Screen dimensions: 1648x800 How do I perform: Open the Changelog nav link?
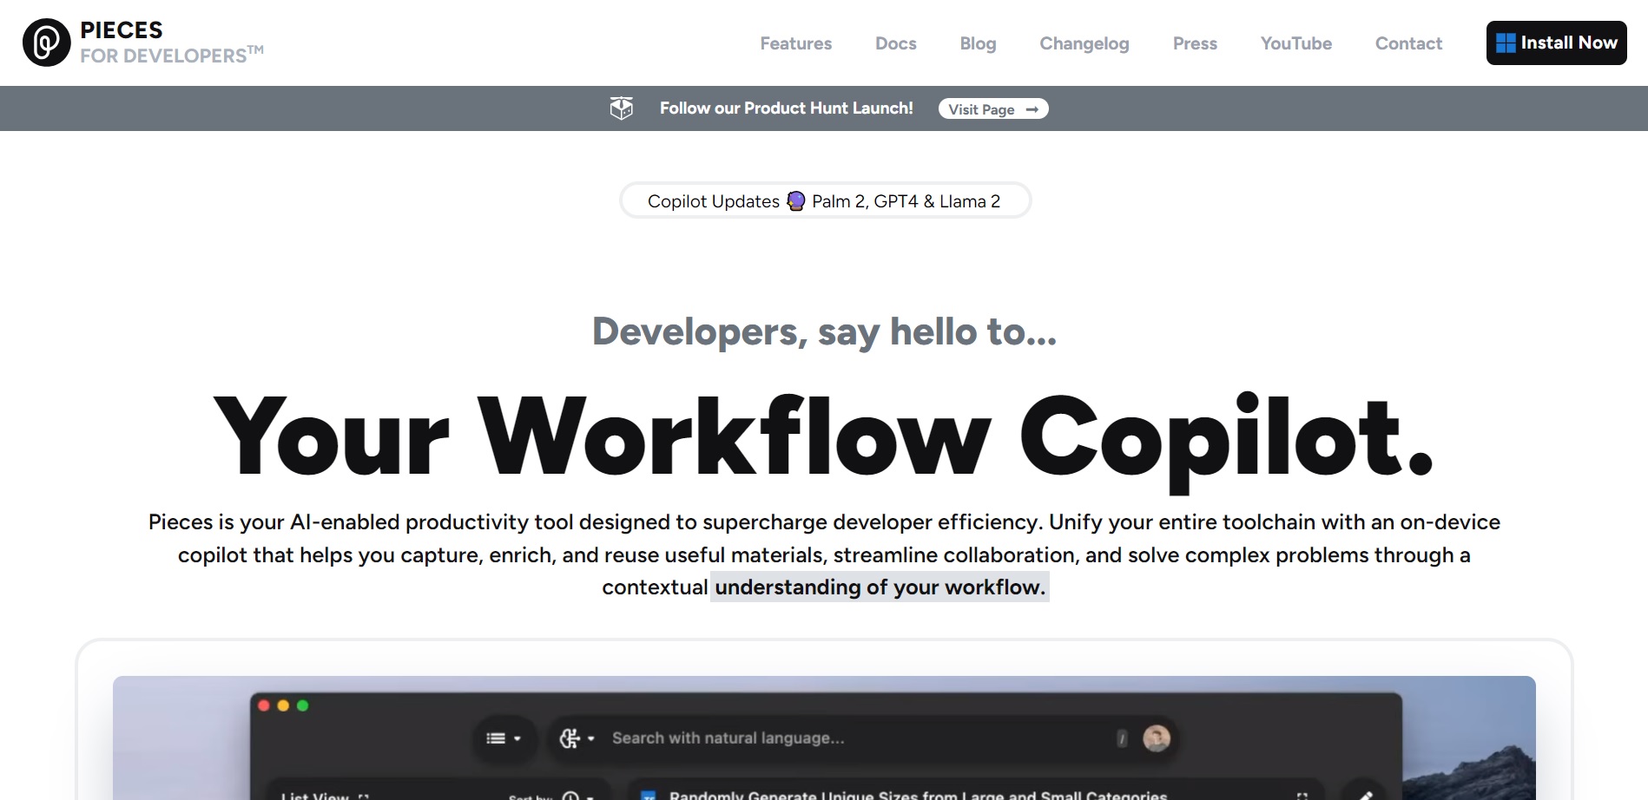pos(1084,43)
